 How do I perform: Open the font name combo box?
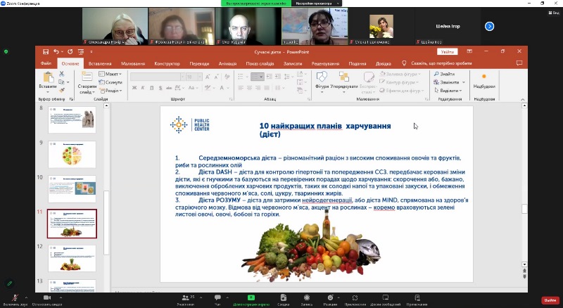coord(157,77)
